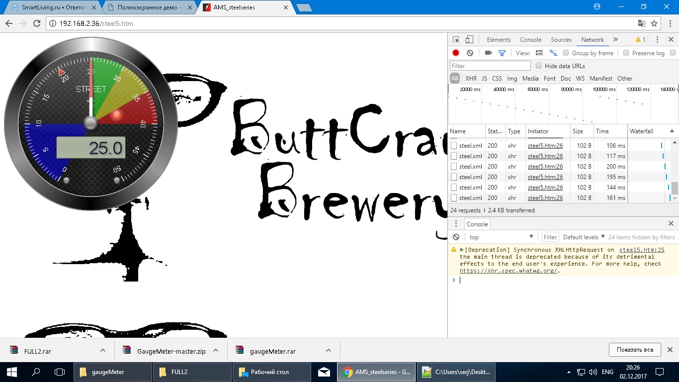Filter requests by XHR type
Viewport: 679px width, 382px height.
[471, 79]
